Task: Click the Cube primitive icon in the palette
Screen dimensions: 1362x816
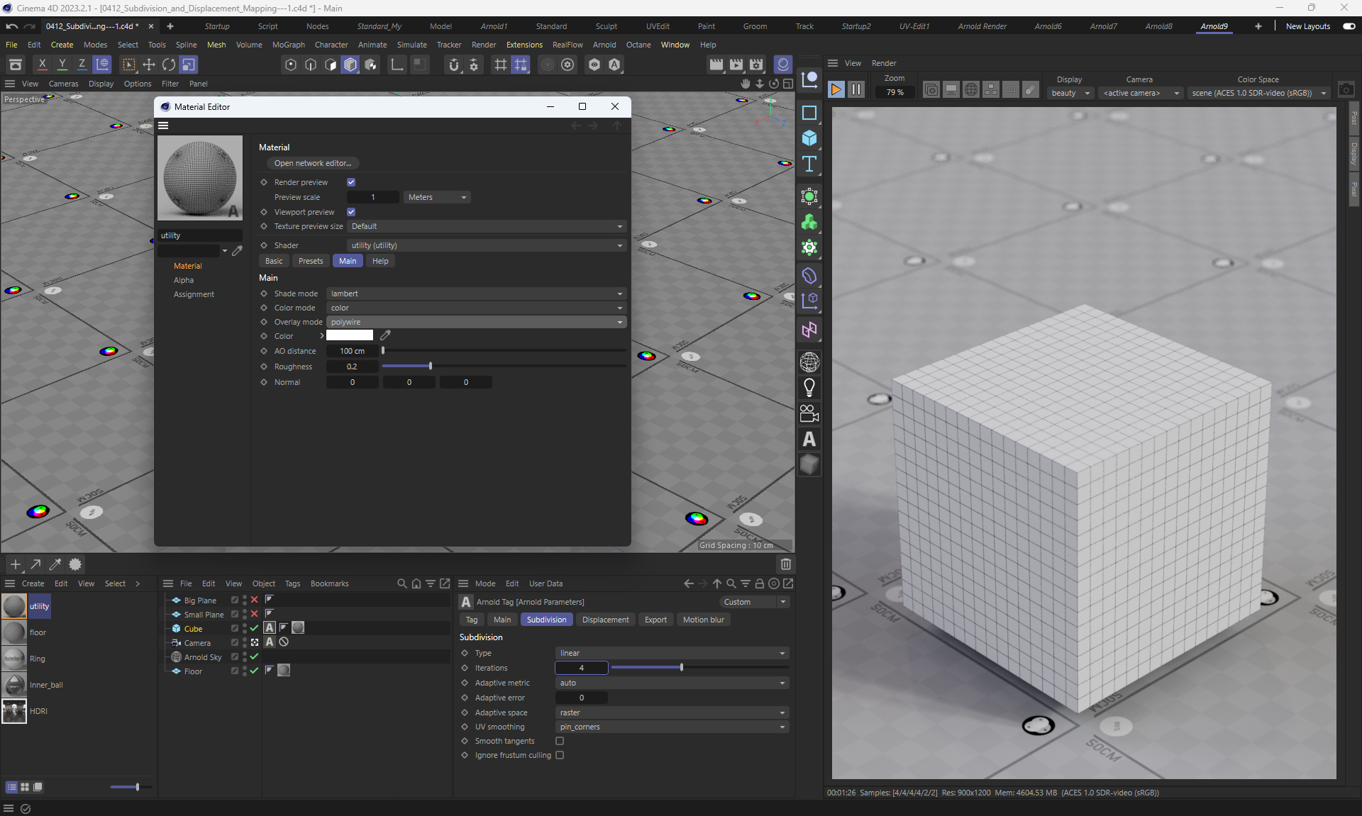Action: [x=809, y=138]
